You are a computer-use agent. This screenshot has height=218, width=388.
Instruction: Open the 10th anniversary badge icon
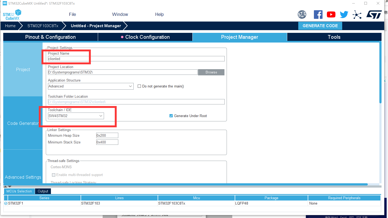pyautogui.click(x=302, y=15)
